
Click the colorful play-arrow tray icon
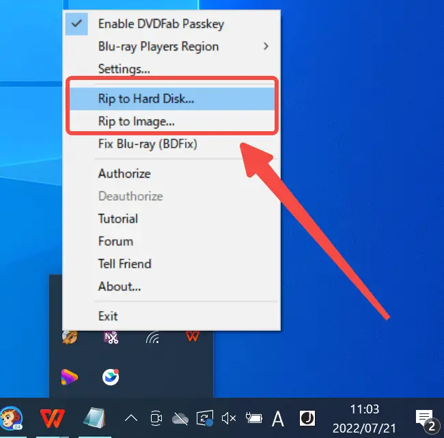click(69, 377)
